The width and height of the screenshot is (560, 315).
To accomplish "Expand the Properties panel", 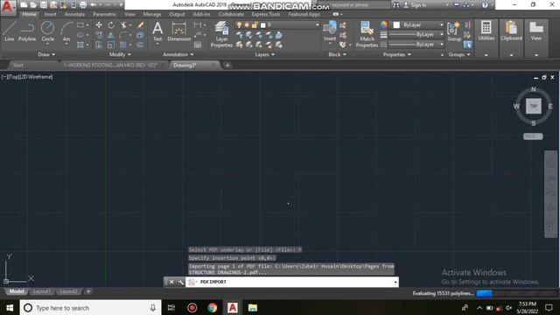I will [396, 54].
